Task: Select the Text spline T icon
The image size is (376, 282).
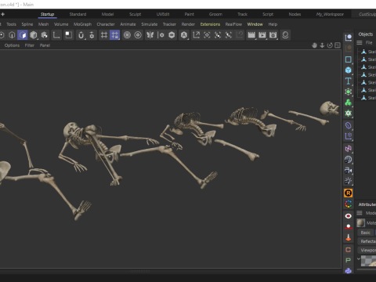Action: (x=349, y=81)
